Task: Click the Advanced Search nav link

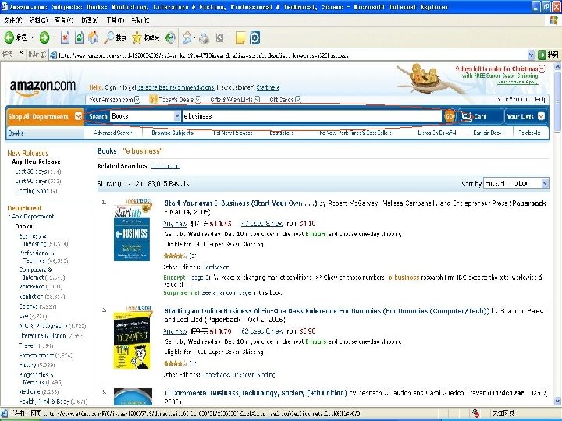Action: [112, 133]
